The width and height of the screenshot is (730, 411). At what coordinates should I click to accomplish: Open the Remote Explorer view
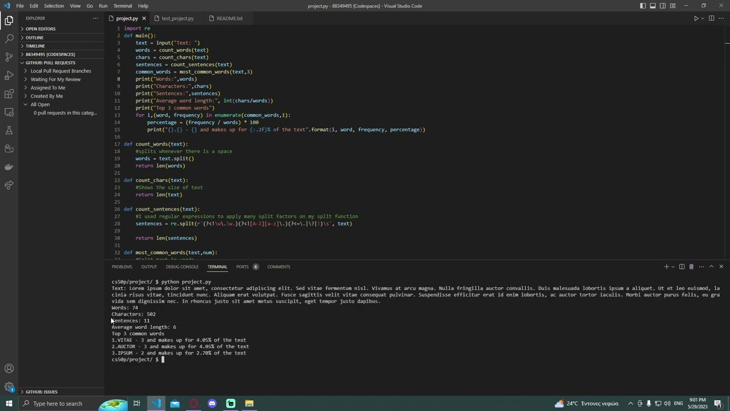click(x=9, y=112)
